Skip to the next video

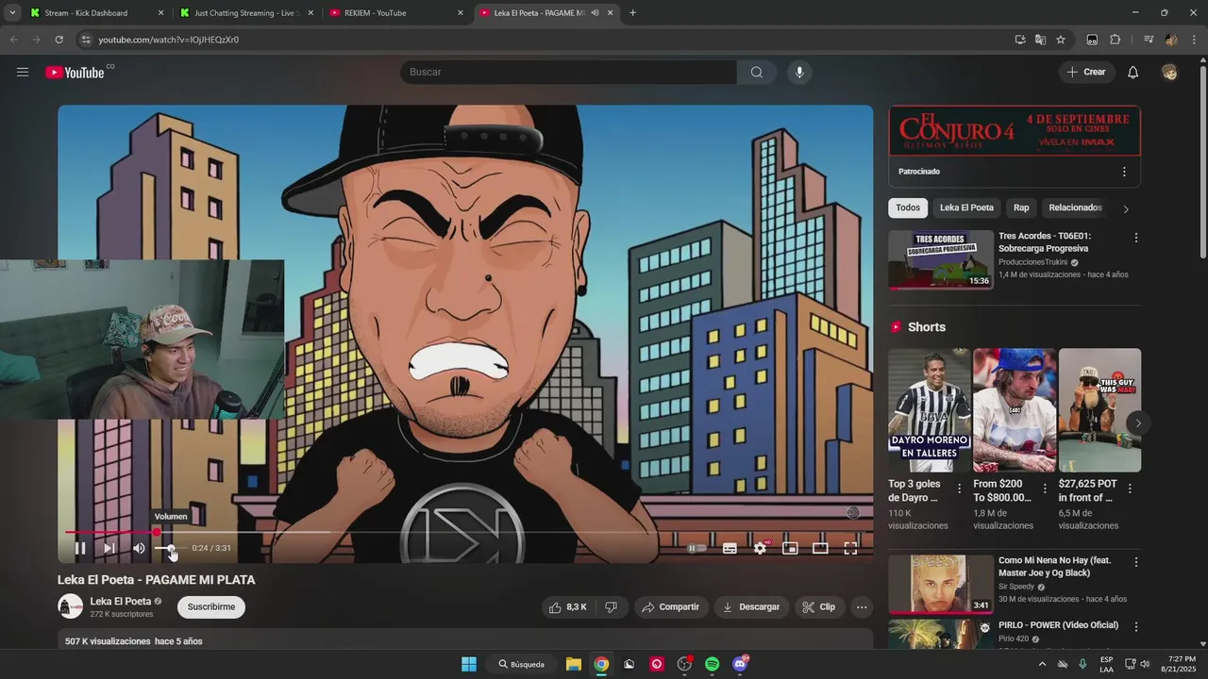pyautogui.click(x=109, y=548)
